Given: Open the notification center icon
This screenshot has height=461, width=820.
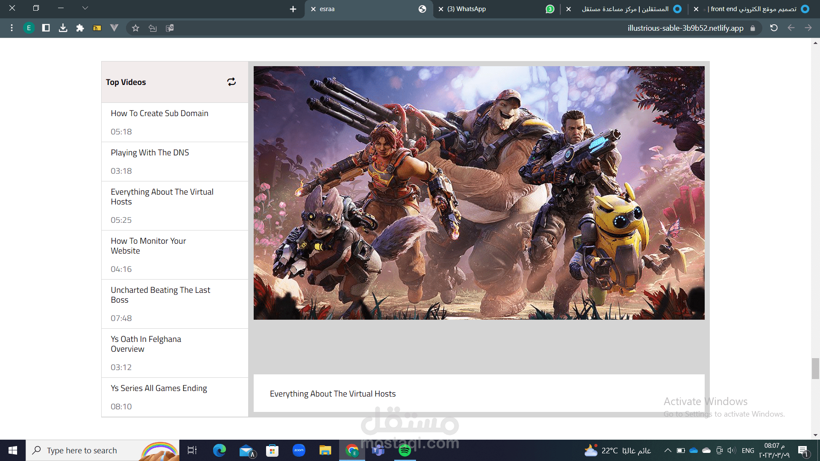Looking at the screenshot, I should [x=803, y=451].
